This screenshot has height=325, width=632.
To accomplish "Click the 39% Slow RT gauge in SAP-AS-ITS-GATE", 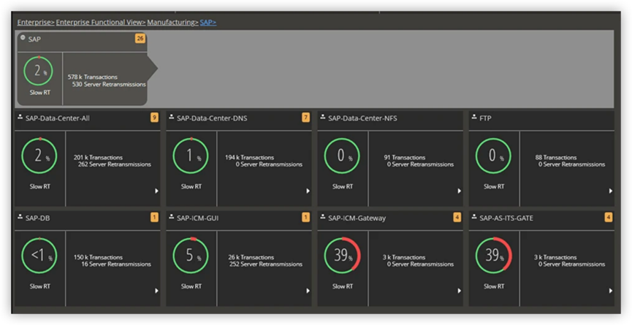I will click(493, 256).
